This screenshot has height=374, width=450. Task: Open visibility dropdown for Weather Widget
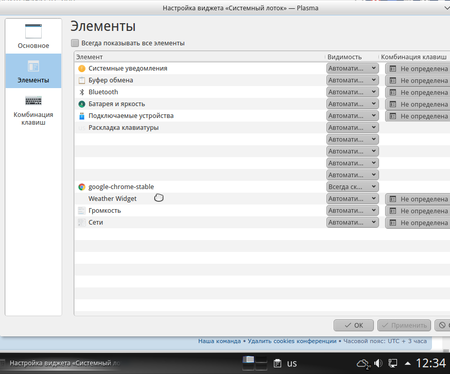[x=352, y=199]
